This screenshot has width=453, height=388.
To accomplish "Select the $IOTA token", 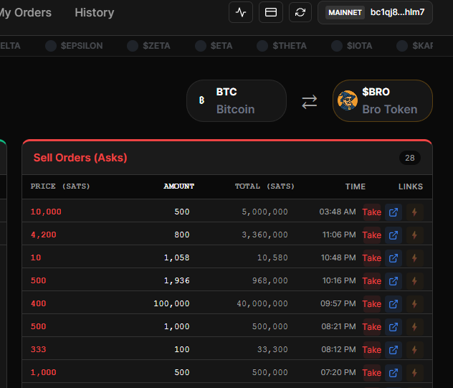I will pos(352,46).
